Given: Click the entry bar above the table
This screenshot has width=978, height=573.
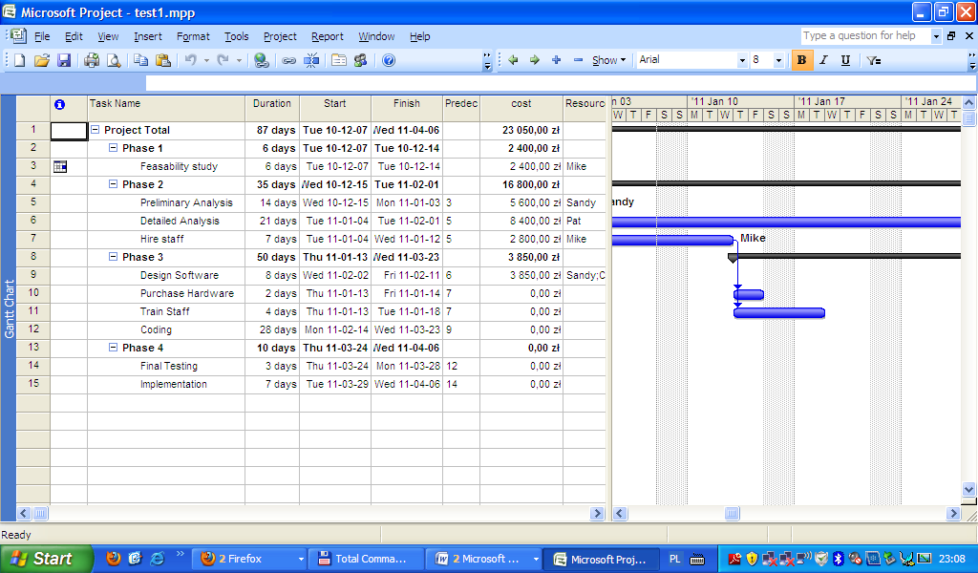Looking at the screenshot, I should coord(560,83).
